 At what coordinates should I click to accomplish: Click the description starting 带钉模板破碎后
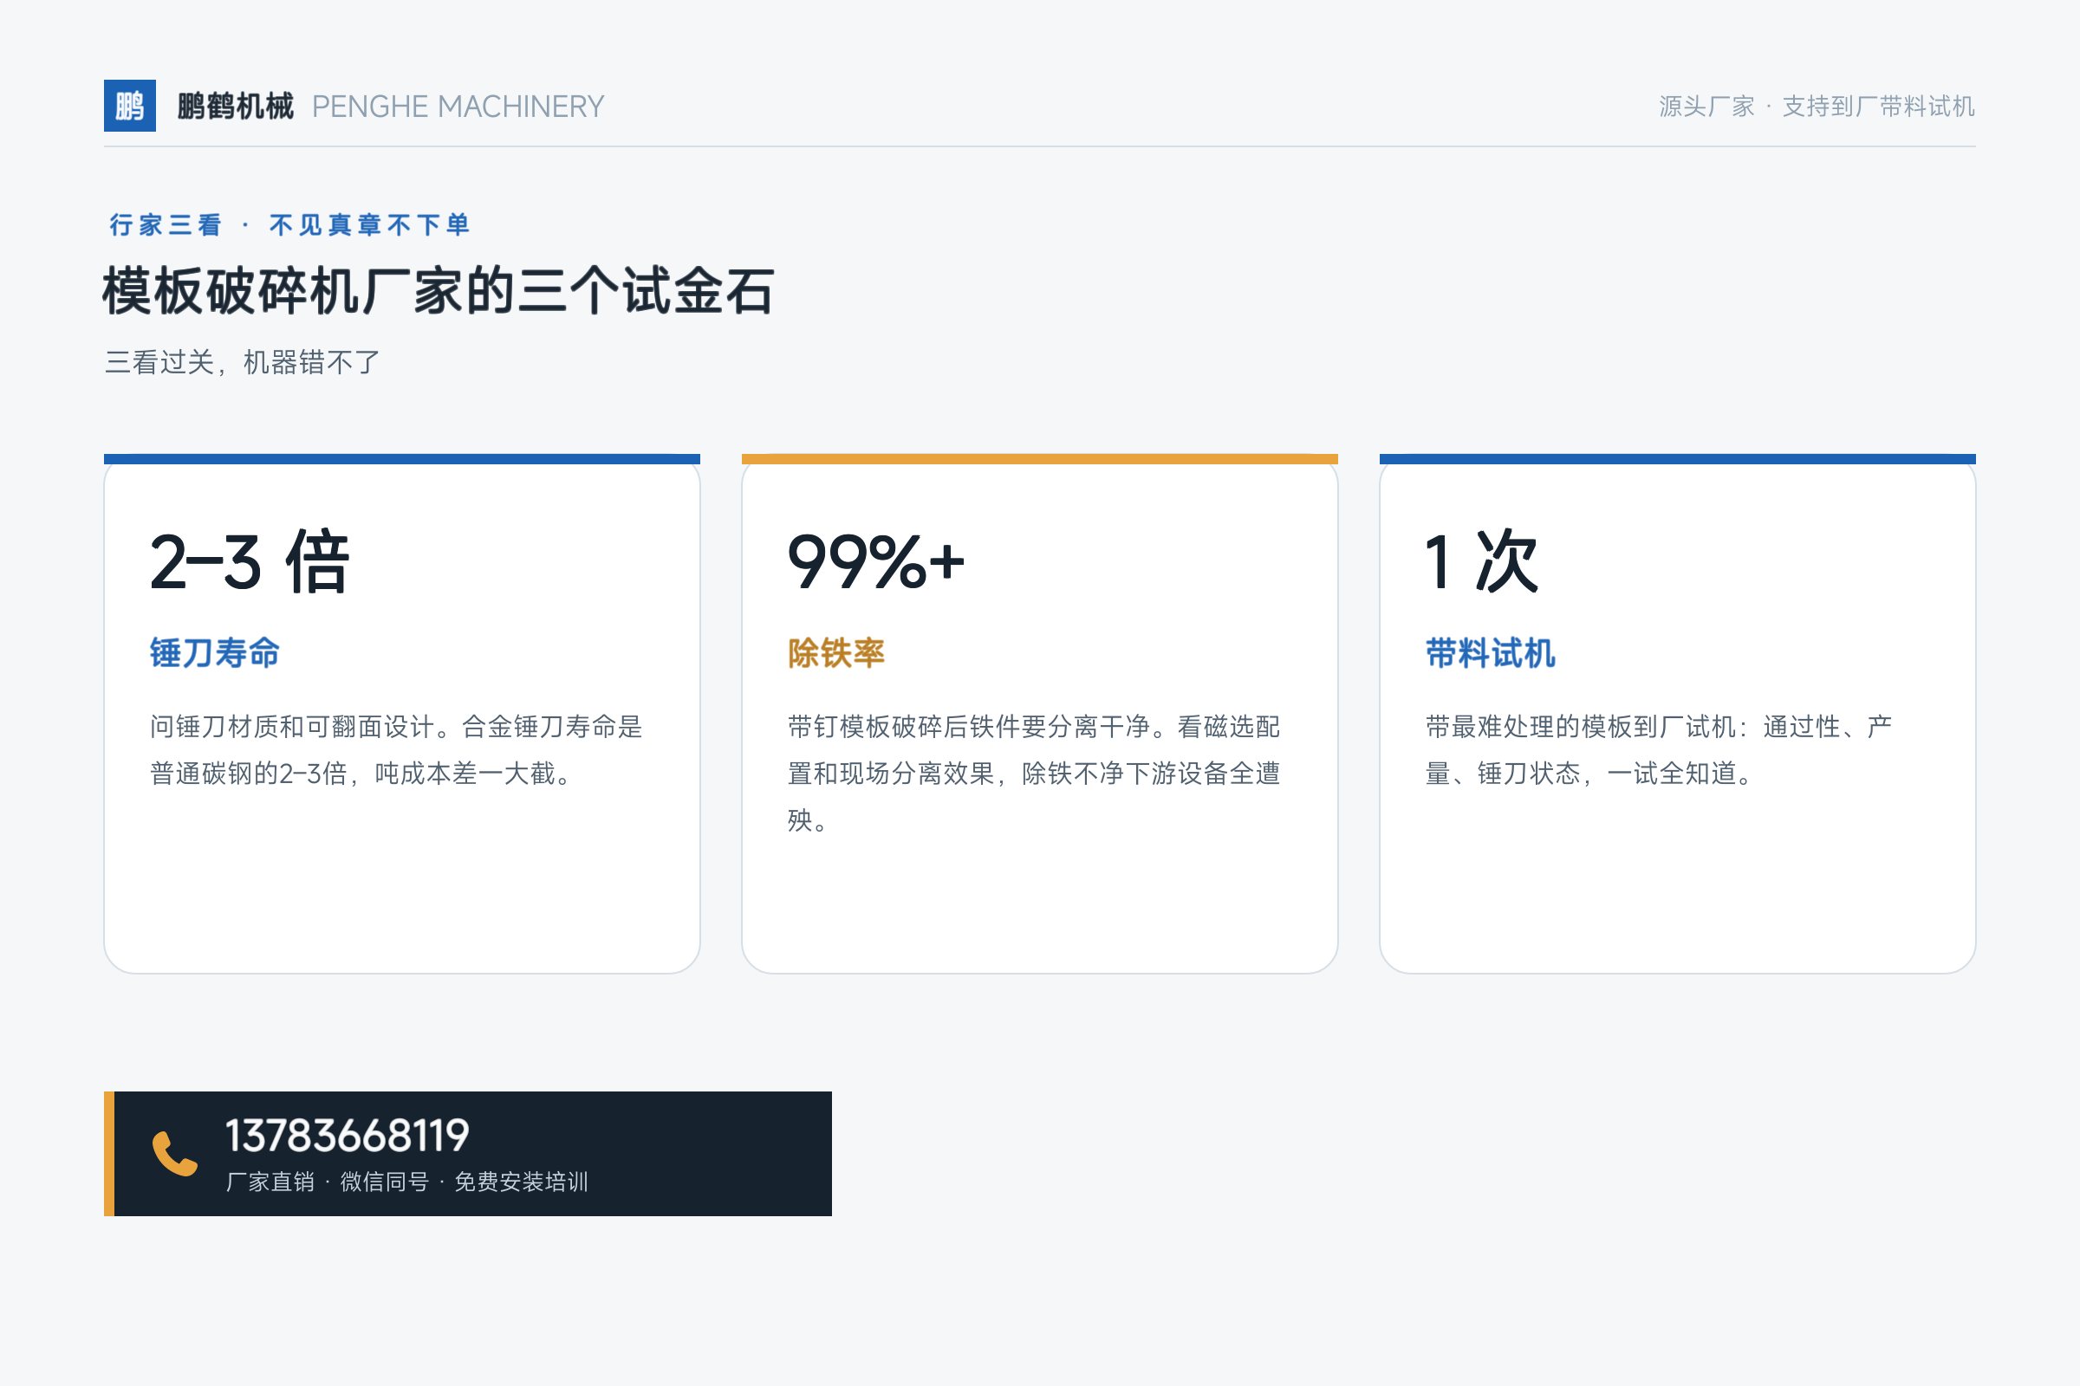1034,774
